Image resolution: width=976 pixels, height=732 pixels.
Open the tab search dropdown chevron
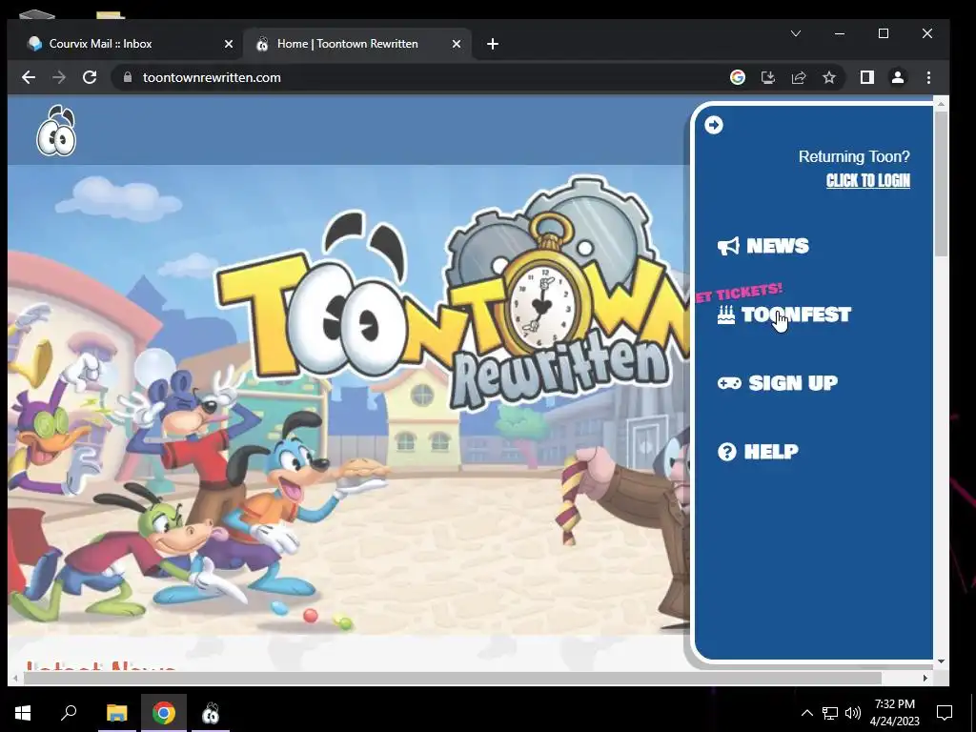click(x=796, y=33)
